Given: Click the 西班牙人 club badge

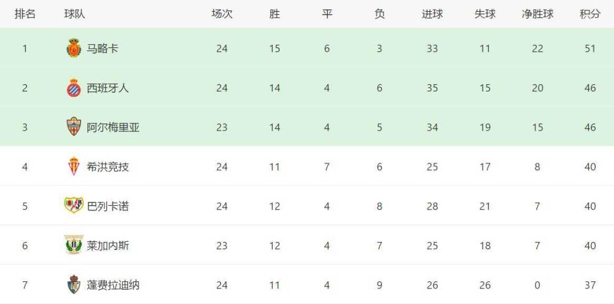Looking at the screenshot, I should coord(74,88).
